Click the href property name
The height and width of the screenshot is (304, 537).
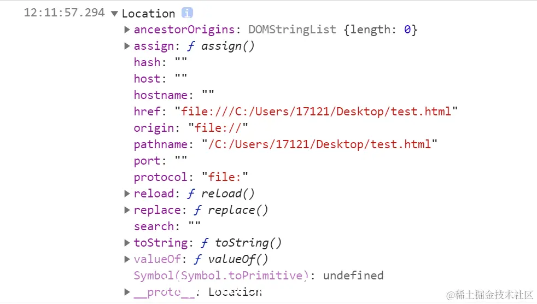tap(147, 112)
